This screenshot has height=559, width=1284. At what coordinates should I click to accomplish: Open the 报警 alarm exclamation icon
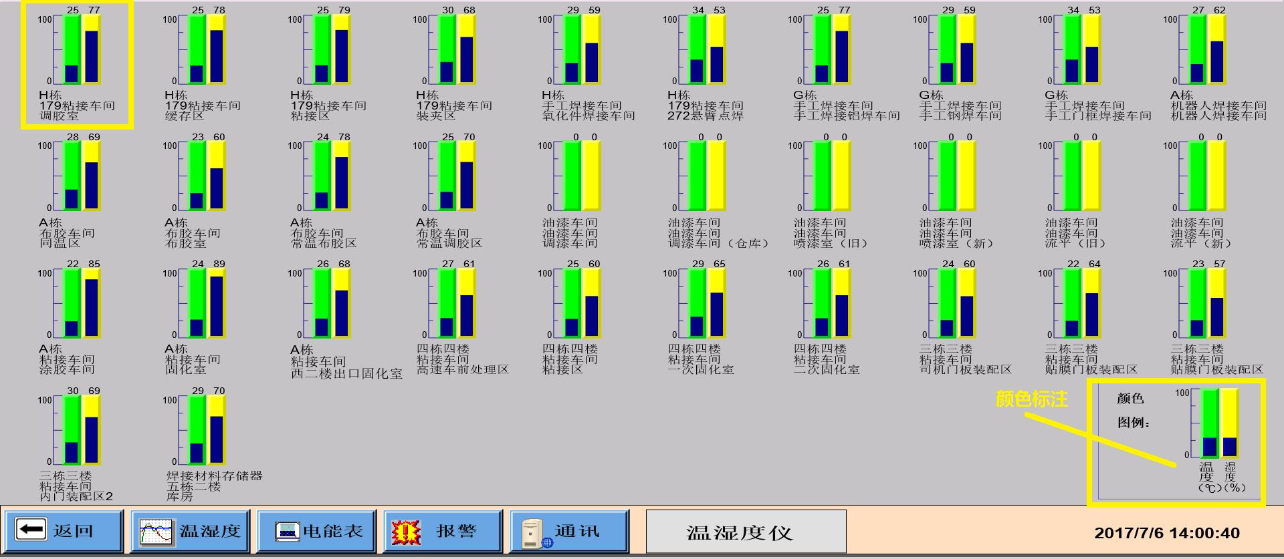[x=405, y=532]
